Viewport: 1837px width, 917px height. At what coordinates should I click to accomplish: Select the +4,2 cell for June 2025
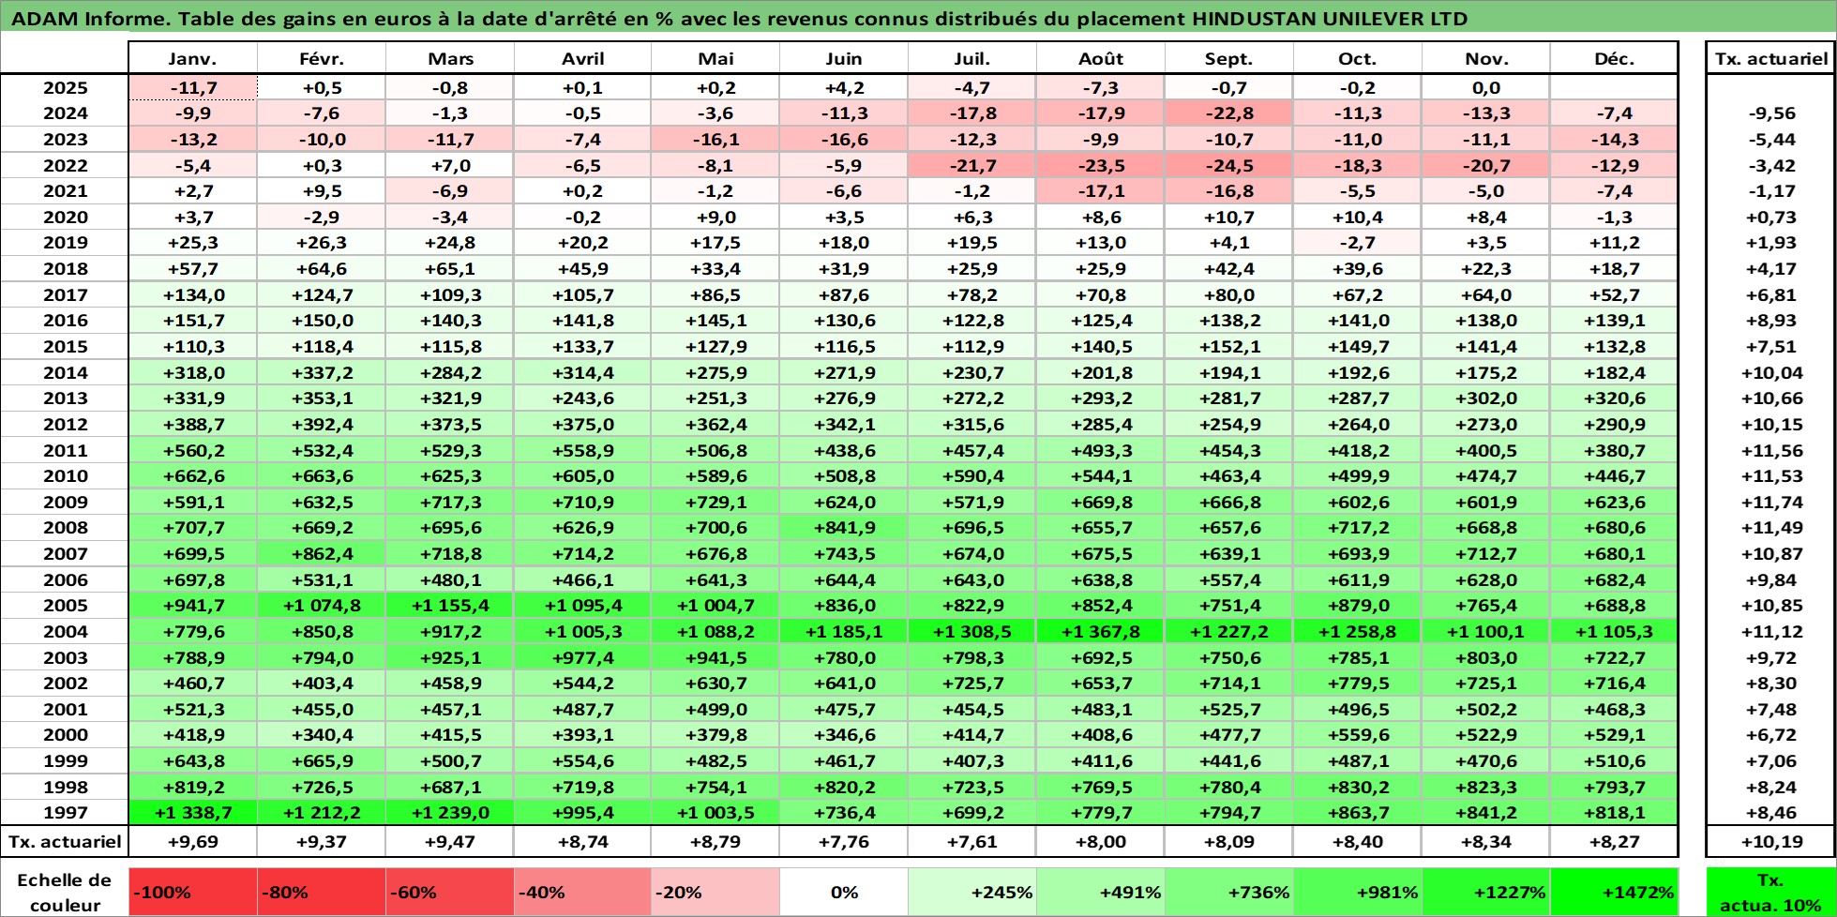tap(844, 87)
